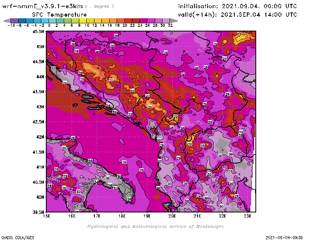Click the 'initialisation: 2021.09.04. 00:00 UTC' text
The width and height of the screenshot is (311, 240).
click(238, 6)
